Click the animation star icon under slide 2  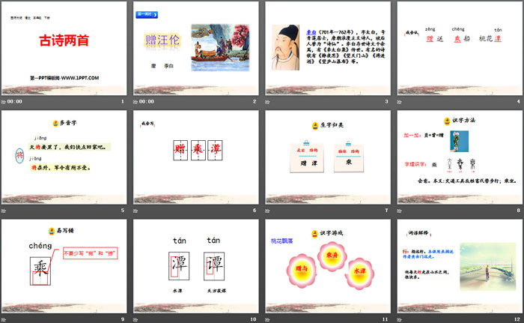(x=136, y=100)
